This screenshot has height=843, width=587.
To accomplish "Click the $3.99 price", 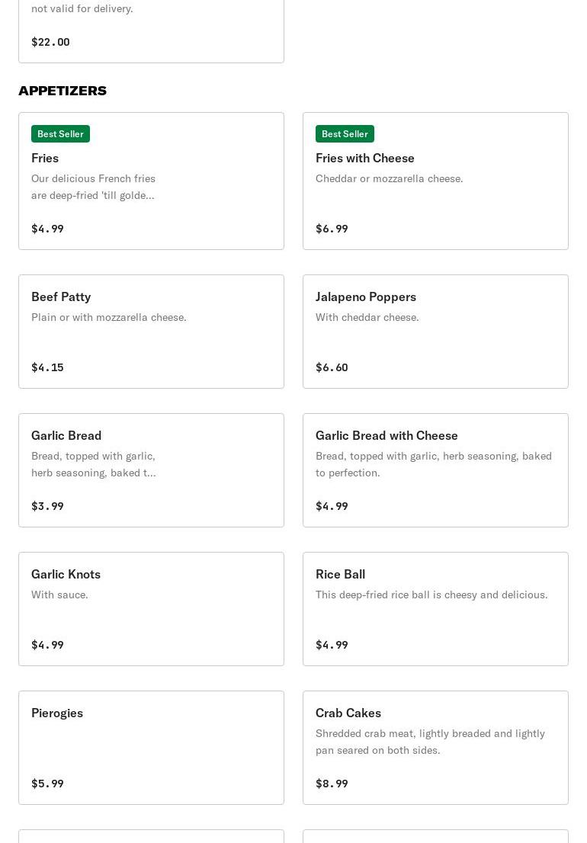I will (47, 506).
